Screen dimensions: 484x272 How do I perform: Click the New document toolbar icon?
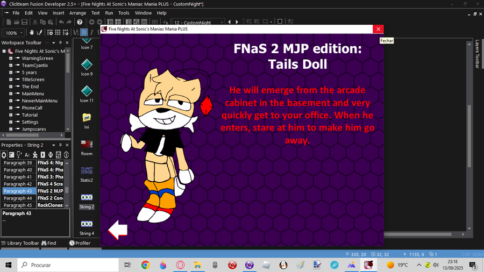pos(9,22)
